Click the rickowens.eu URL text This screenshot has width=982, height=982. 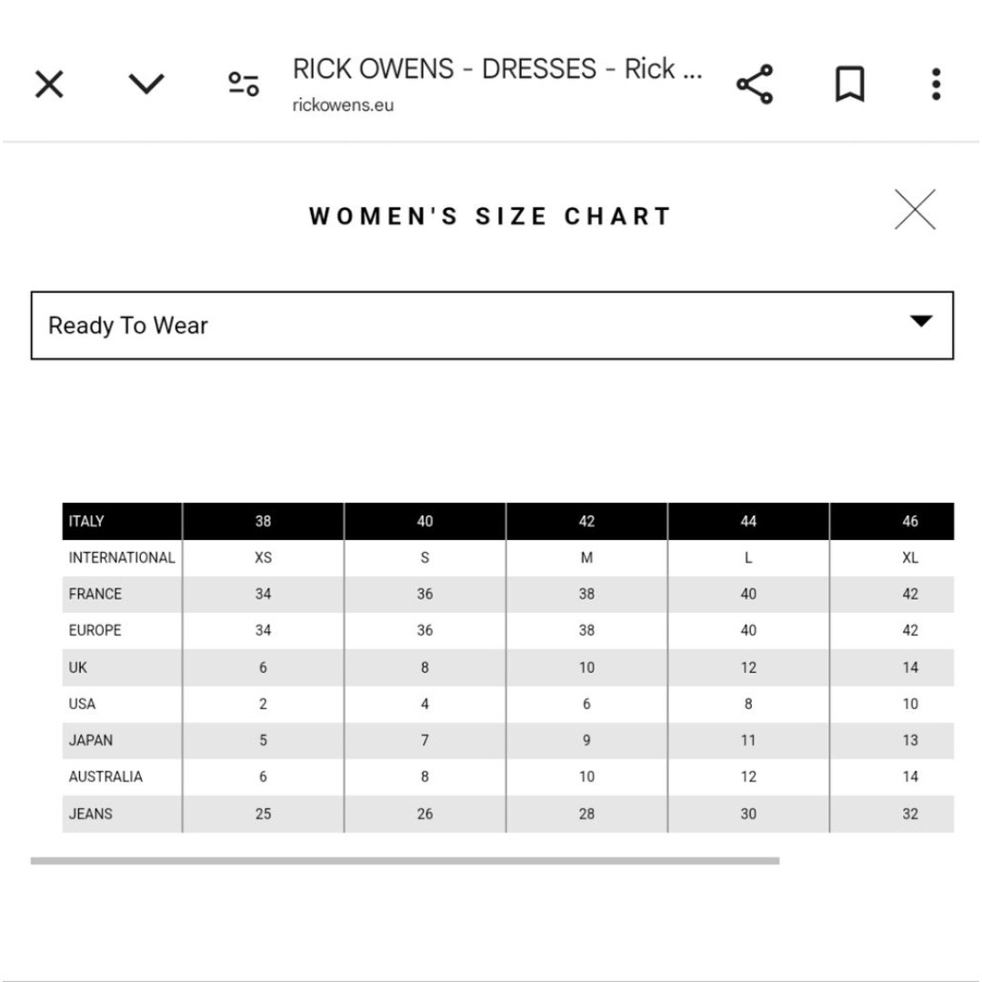(x=343, y=105)
